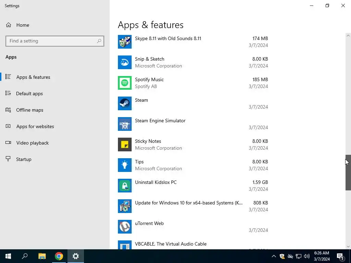Click the VBCABLE Virtual Audio Cable icon

(125, 245)
